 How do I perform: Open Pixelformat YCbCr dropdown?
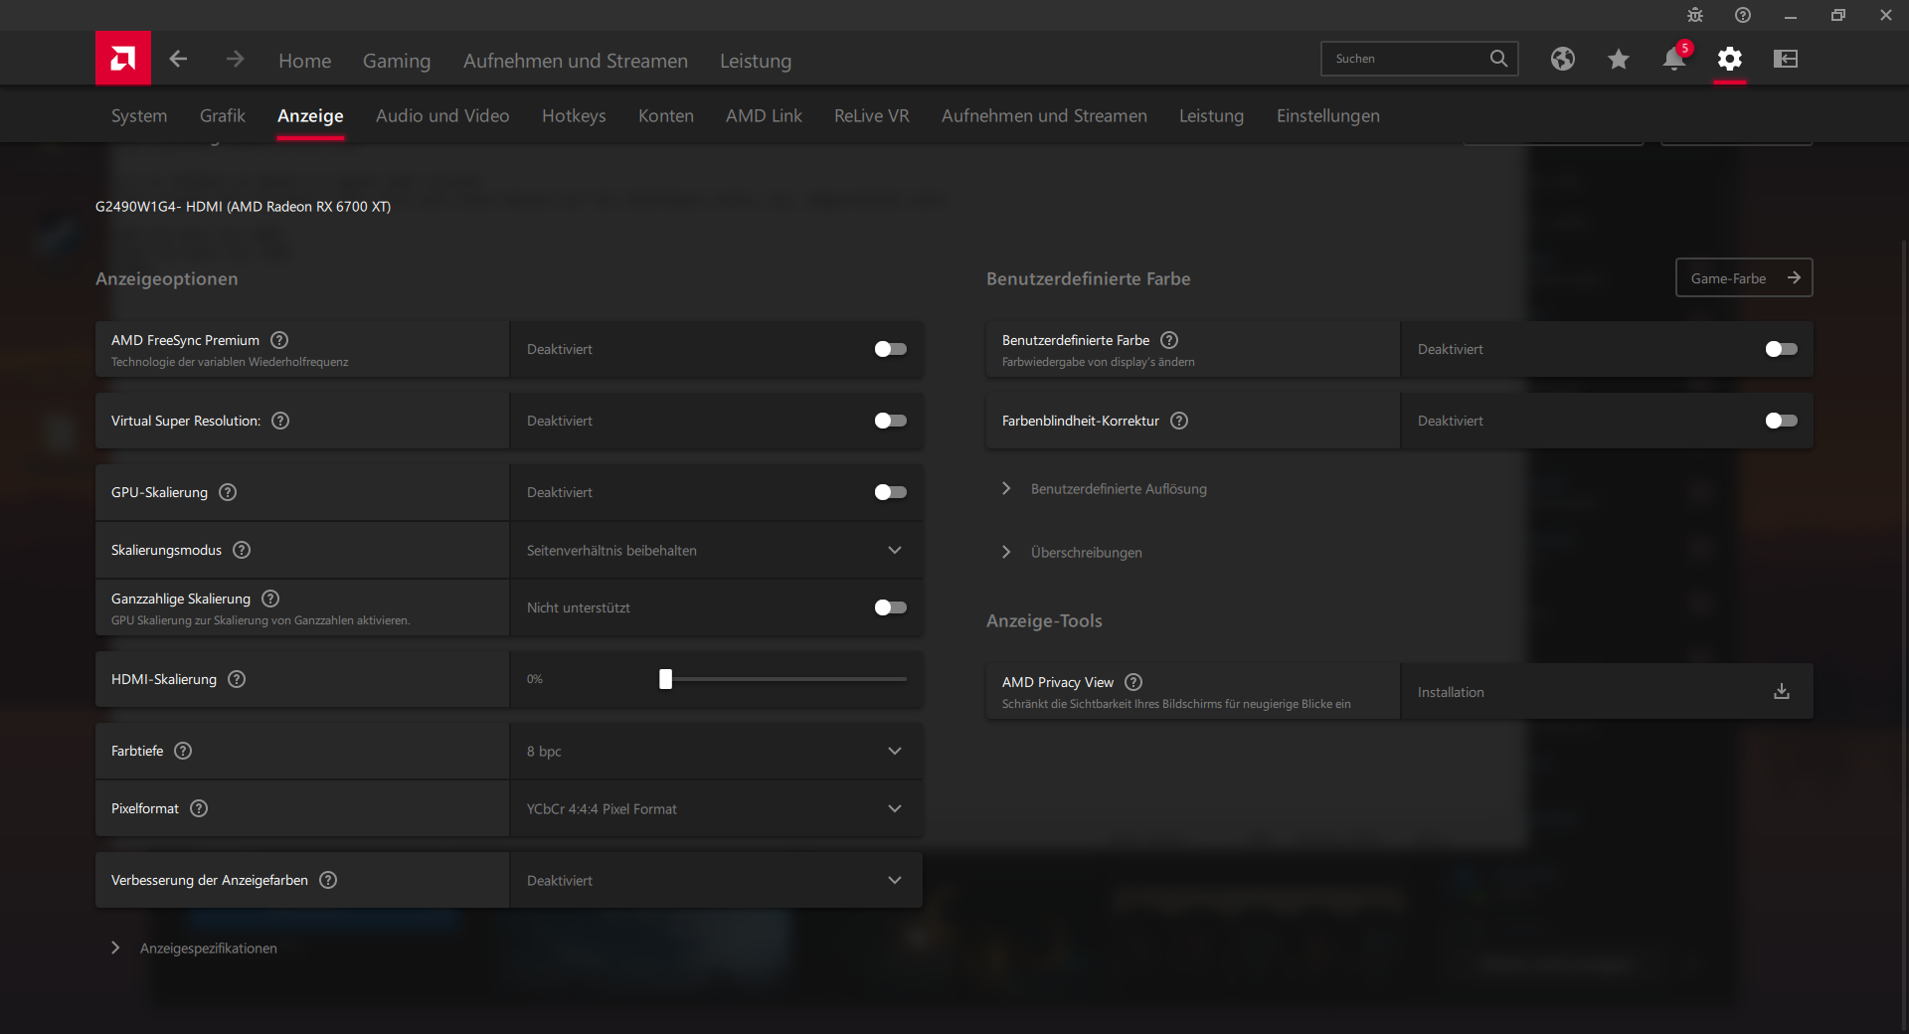point(716,808)
